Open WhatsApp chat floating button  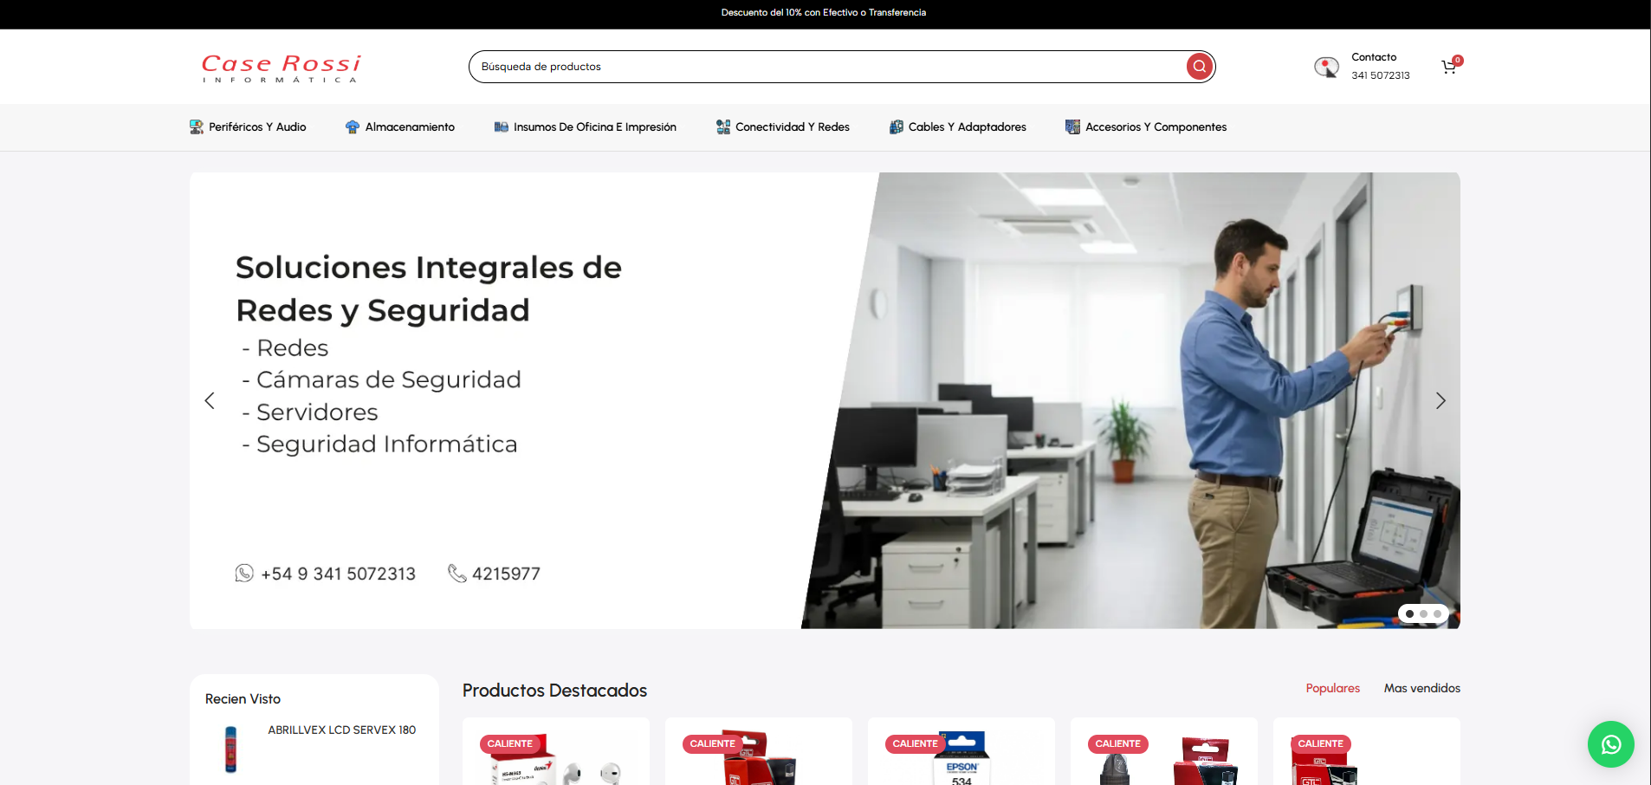(1610, 744)
